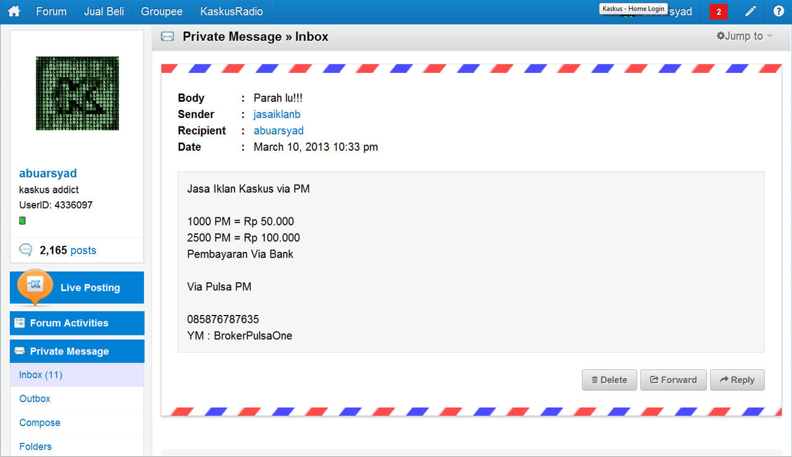792x457 pixels.
Task: Go to Kaskus home via house icon
Action: coord(14,12)
